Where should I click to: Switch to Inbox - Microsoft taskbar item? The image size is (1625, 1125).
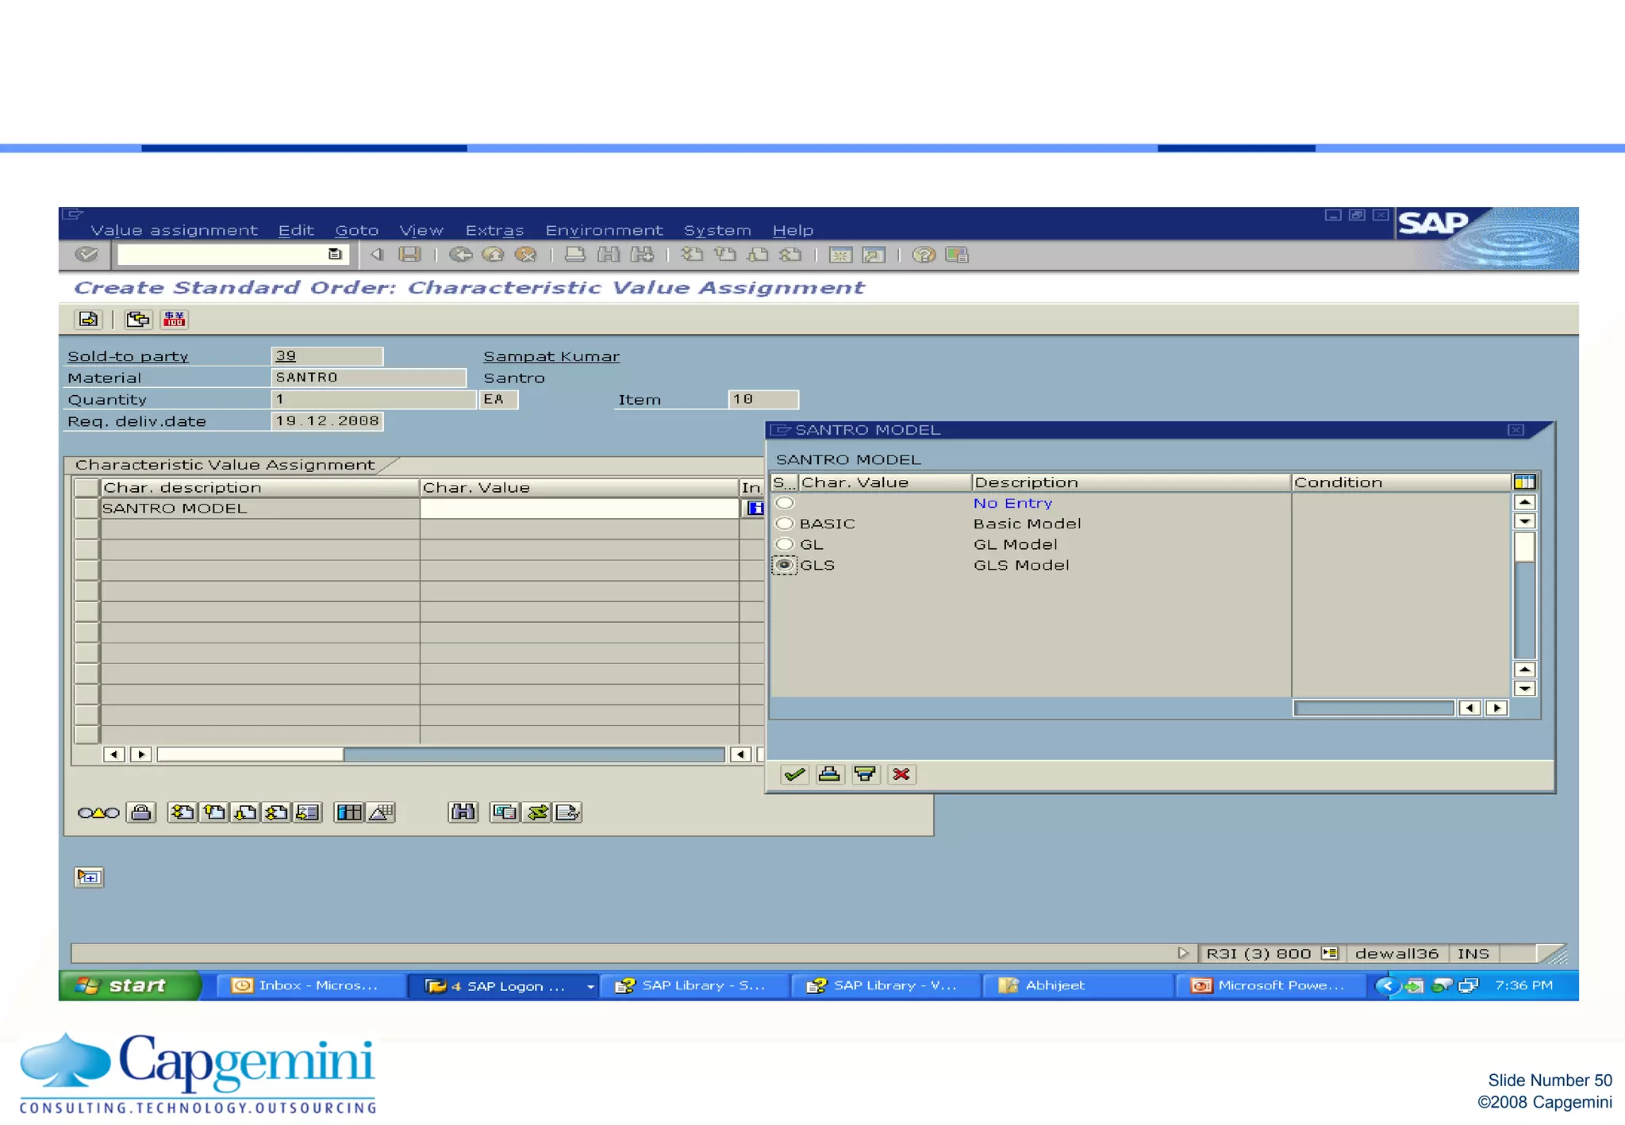coord(310,985)
